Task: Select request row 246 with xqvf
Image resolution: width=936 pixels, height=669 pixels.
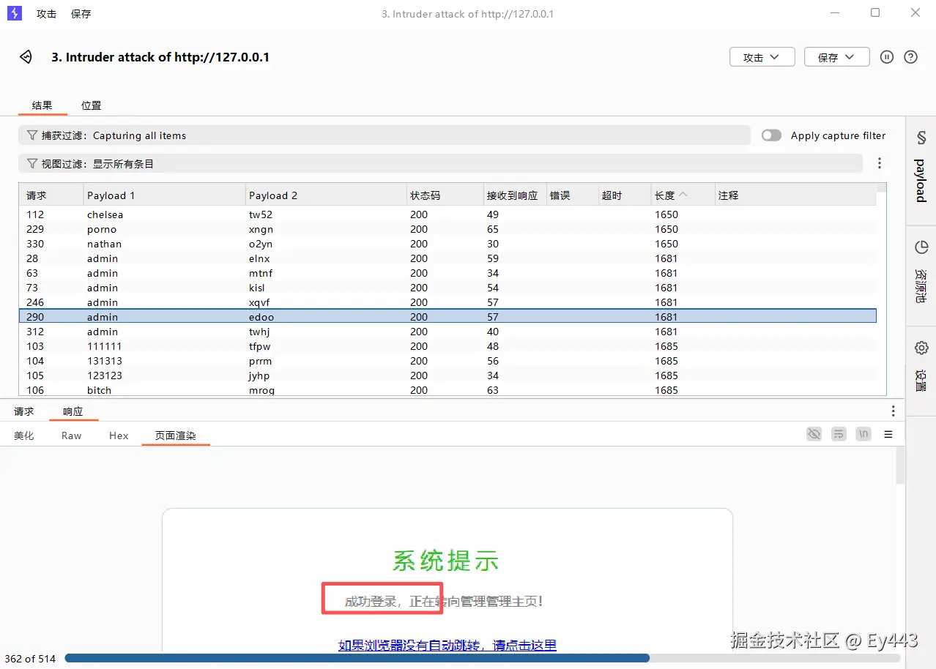Action: 447,302
